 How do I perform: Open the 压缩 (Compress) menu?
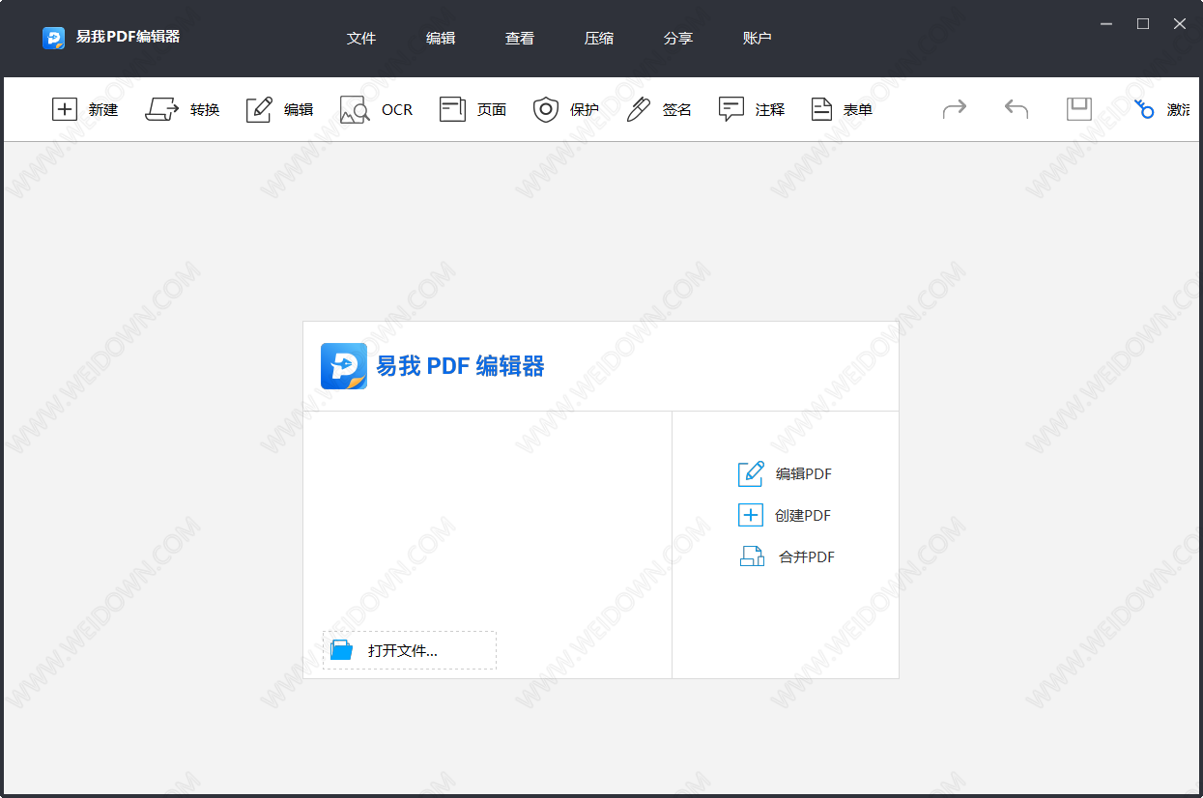click(599, 39)
